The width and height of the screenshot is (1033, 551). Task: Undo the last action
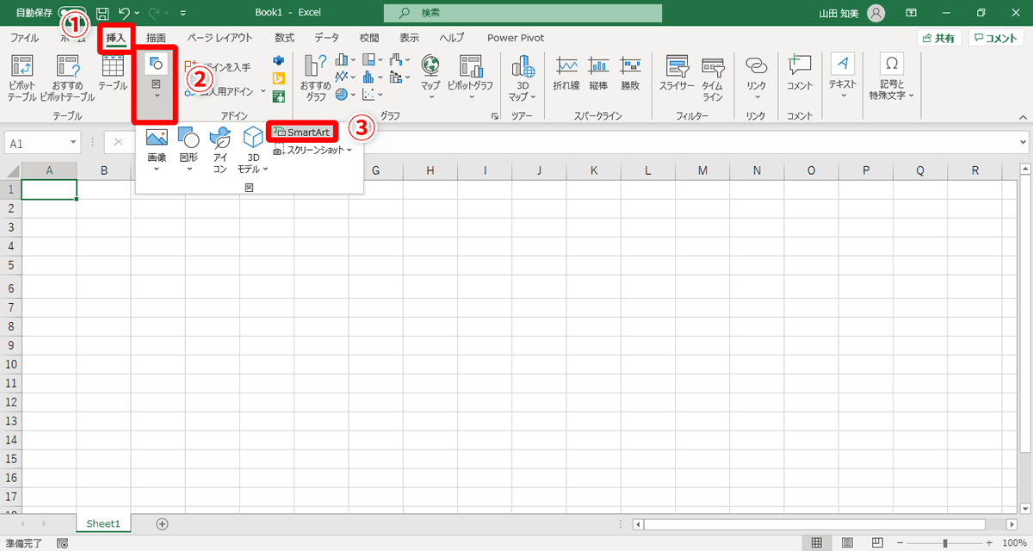click(124, 13)
